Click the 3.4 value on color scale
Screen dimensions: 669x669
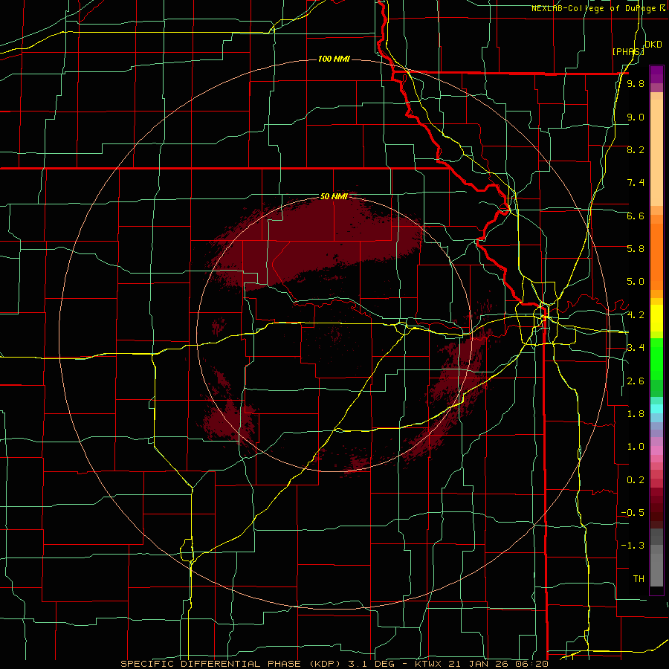point(636,348)
